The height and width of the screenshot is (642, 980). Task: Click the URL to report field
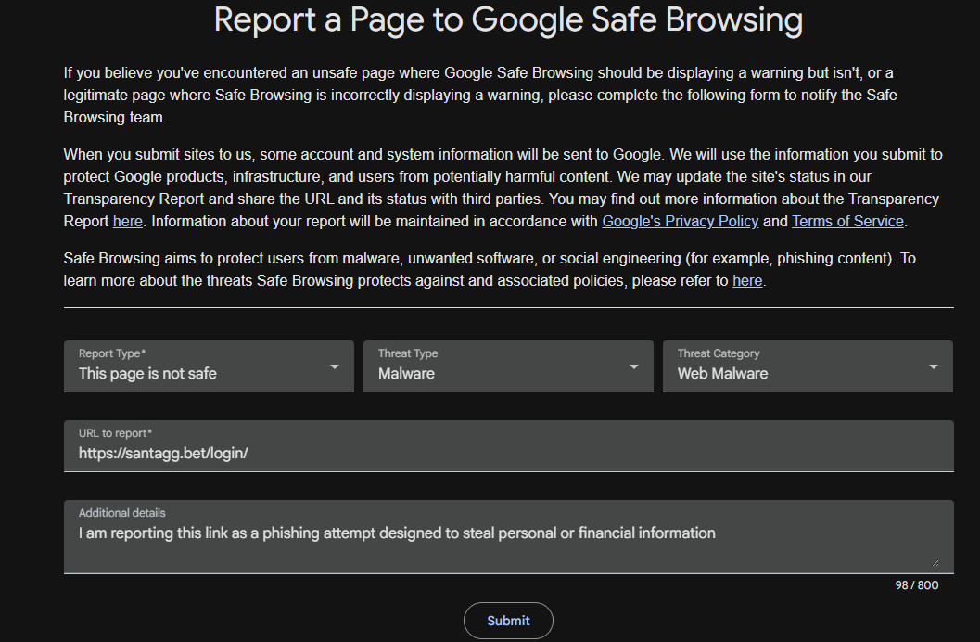pyautogui.click(x=509, y=446)
